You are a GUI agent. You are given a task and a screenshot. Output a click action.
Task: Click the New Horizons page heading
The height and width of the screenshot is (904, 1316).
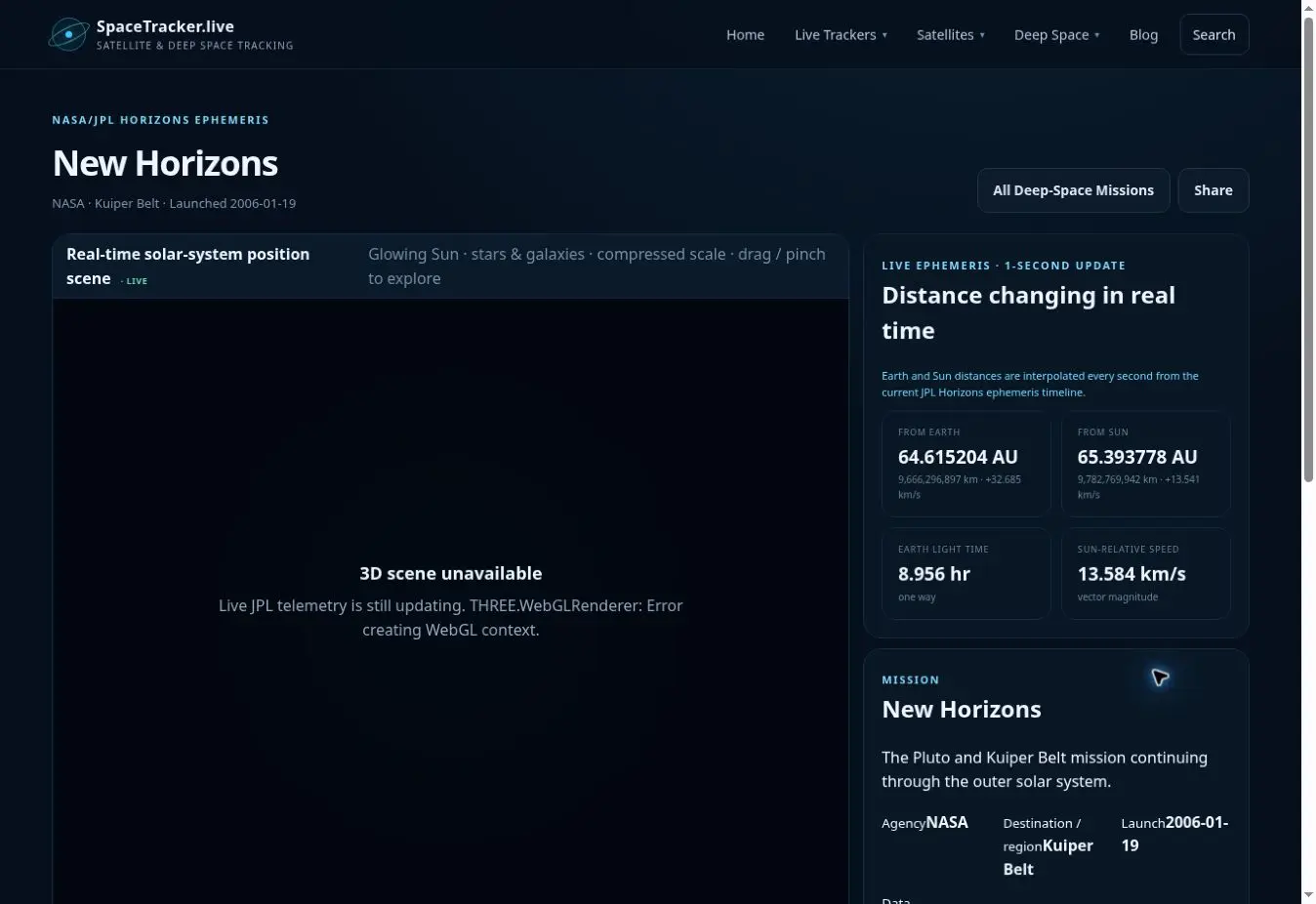165,163
